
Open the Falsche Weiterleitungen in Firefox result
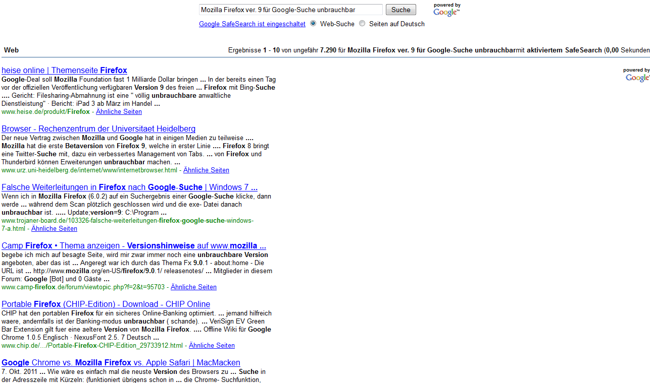click(x=130, y=187)
